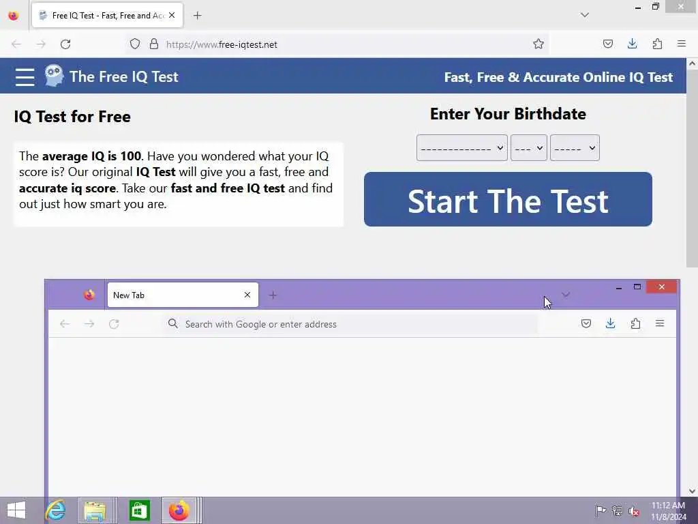Click the brain logo of The Free IQ Test

54,76
